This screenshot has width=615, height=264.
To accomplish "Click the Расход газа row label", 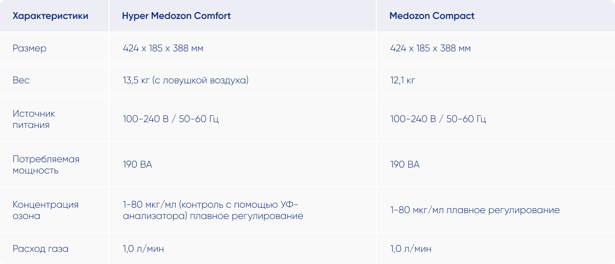I will pyautogui.click(x=41, y=249).
